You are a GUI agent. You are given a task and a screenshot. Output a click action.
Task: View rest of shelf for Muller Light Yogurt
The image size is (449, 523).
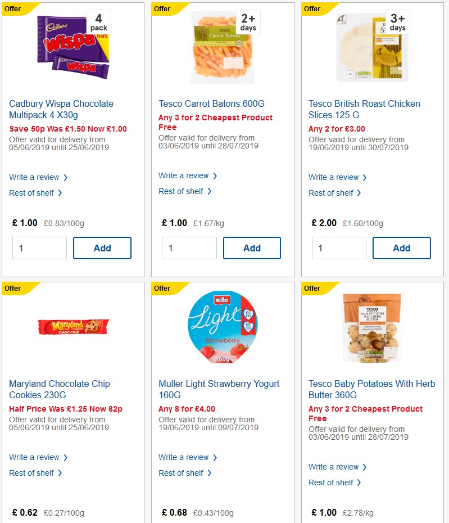pyautogui.click(x=182, y=473)
